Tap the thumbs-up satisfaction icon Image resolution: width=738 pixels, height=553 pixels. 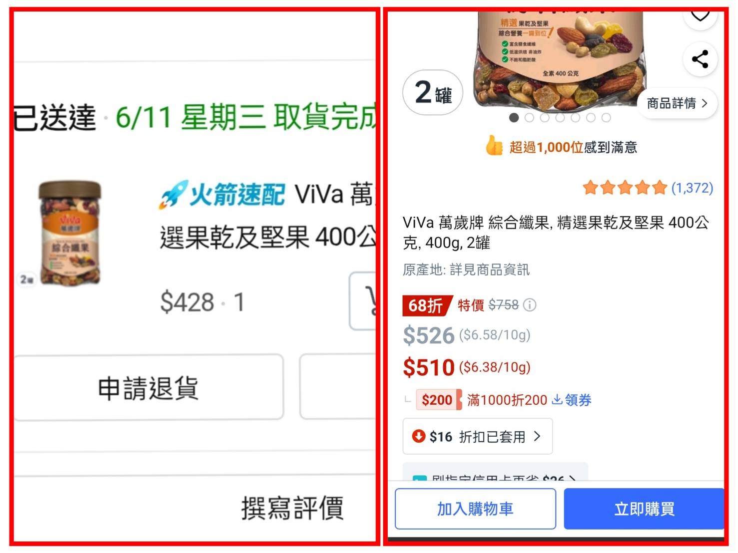click(x=494, y=146)
